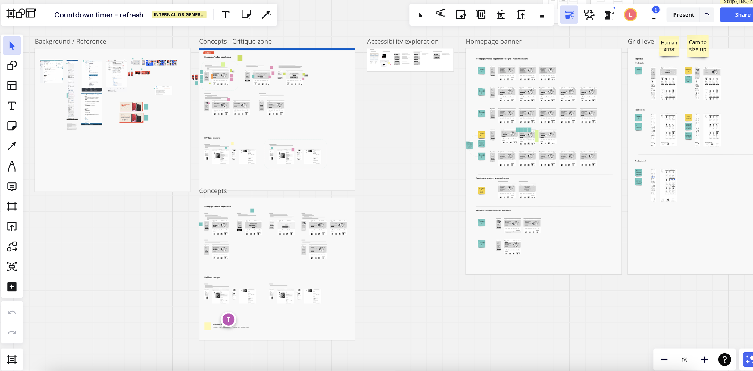Click the Present button

(x=683, y=15)
